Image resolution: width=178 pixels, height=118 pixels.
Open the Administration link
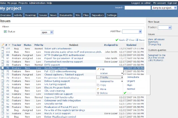(x=37, y=3)
